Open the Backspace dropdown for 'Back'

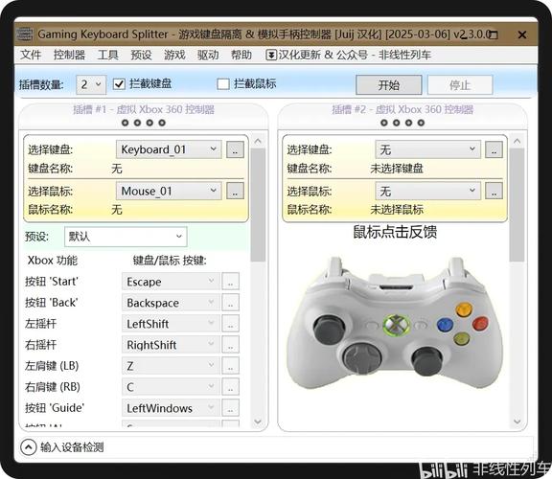pyautogui.click(x=171, y=303)
